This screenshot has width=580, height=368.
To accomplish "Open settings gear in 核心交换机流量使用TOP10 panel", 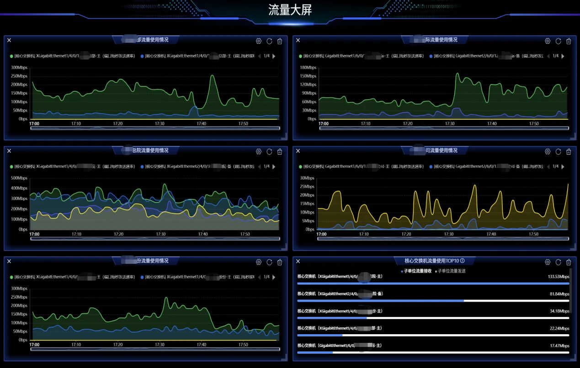I will (548, 262).
